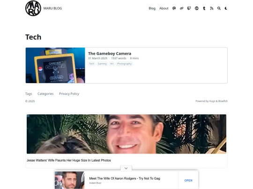Viewport: 253px width, 189px height.
Task: Click the 1537 words text
Action: click(119, 58)
